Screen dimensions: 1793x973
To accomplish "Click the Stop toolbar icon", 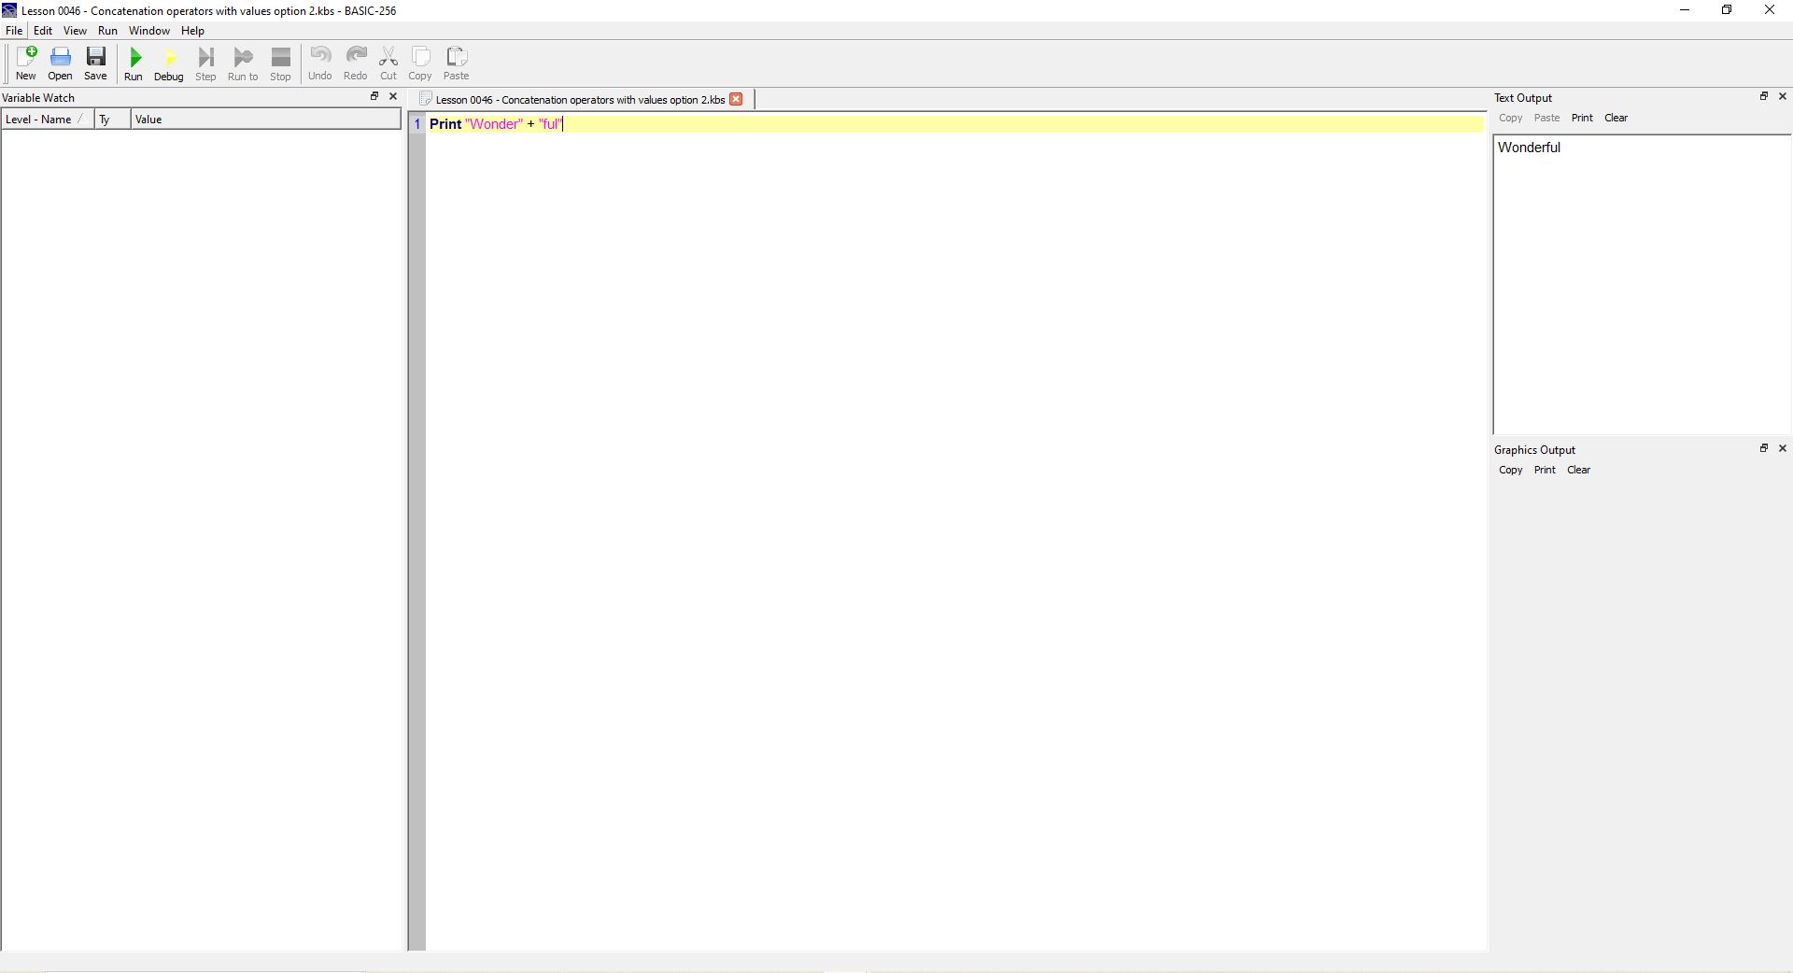I will pyautogui.click(x=280, y=63).
